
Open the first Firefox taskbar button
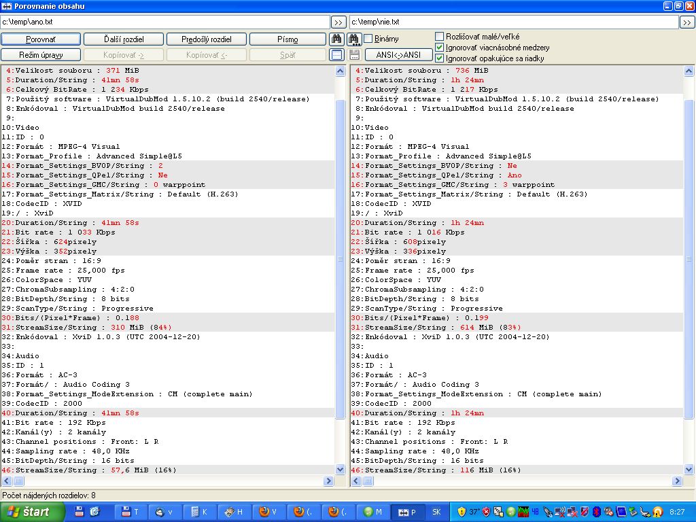(x=270, y=511)
